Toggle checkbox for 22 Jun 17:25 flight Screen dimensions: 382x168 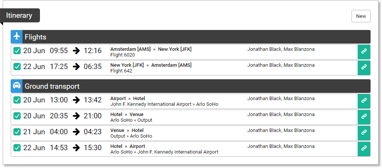click(x=17, y=66)
